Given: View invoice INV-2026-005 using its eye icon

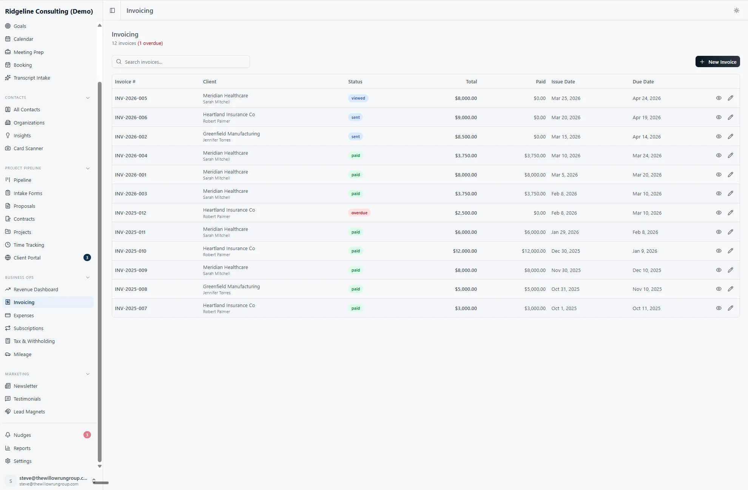Looking at the screenshot, I should (x=719, y=98).
